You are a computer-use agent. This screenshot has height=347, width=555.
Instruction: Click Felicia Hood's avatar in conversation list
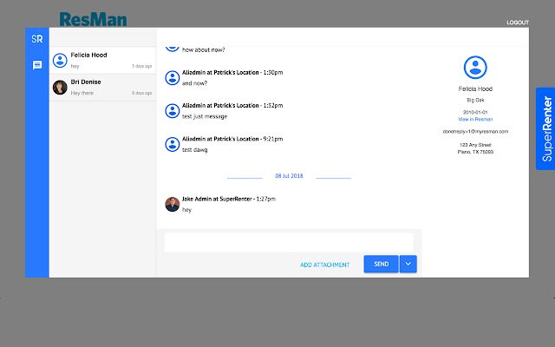point(60,60)
